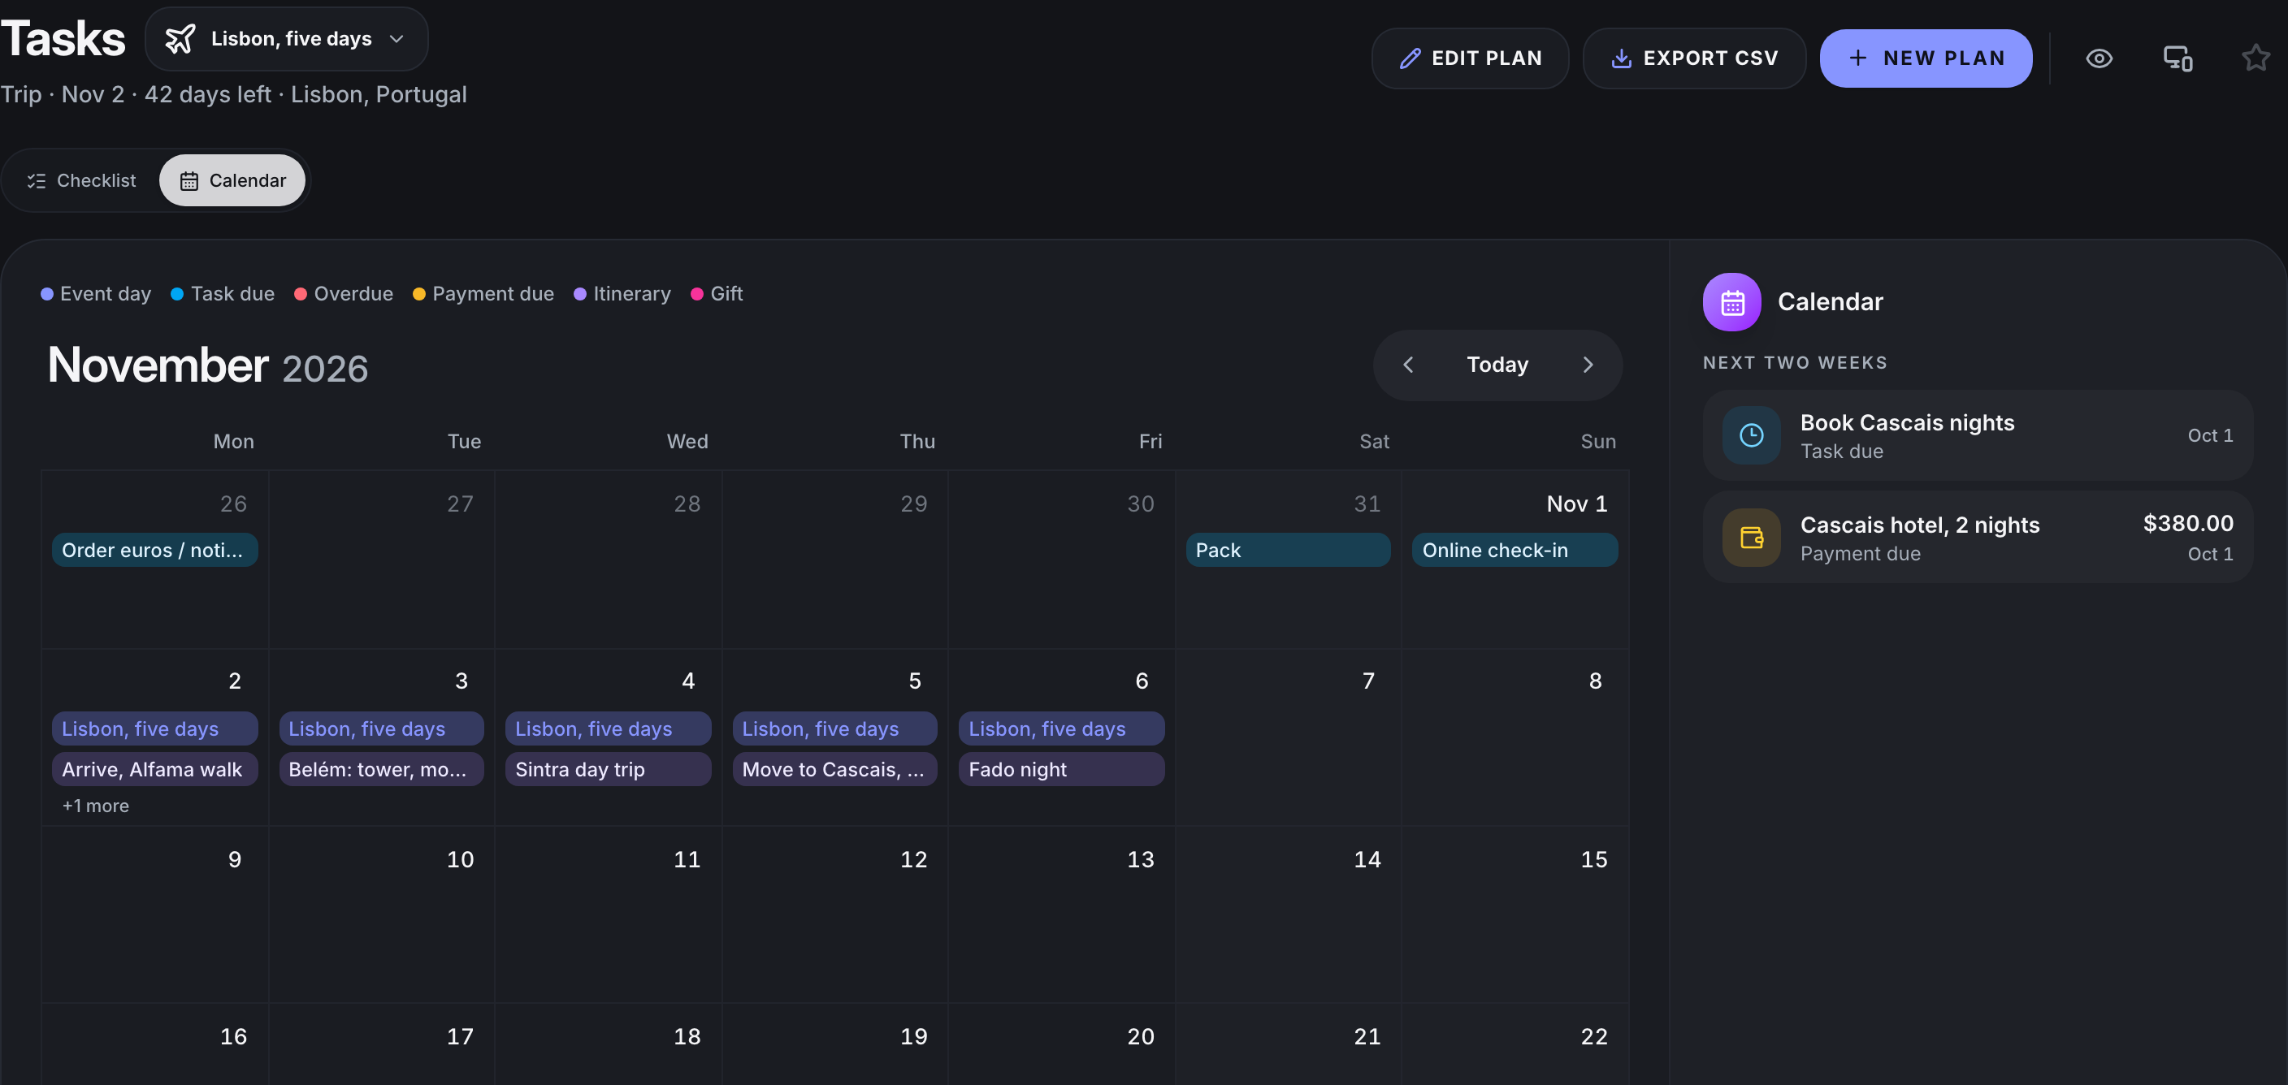Create a new plan

pyautogui.click(x=1926, y=58)
